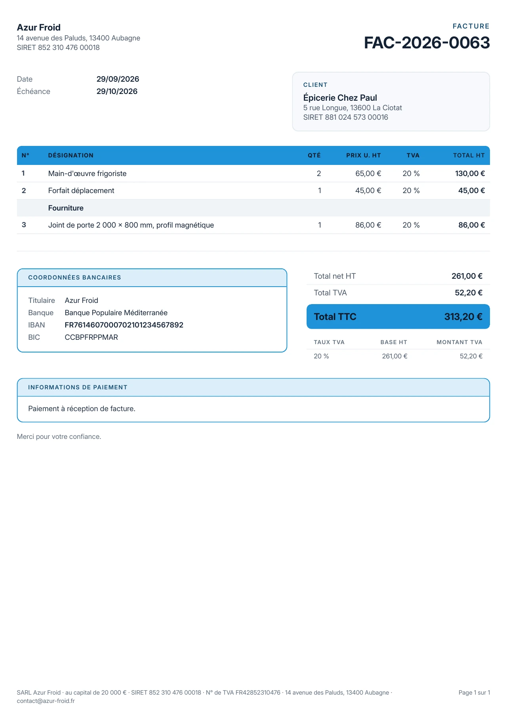Select the Échéance label
This screenshot has width=507, height=718.
click(x=34, y=91)
